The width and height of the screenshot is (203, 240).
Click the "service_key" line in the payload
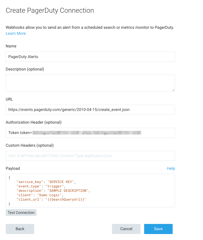click(46, 182)
